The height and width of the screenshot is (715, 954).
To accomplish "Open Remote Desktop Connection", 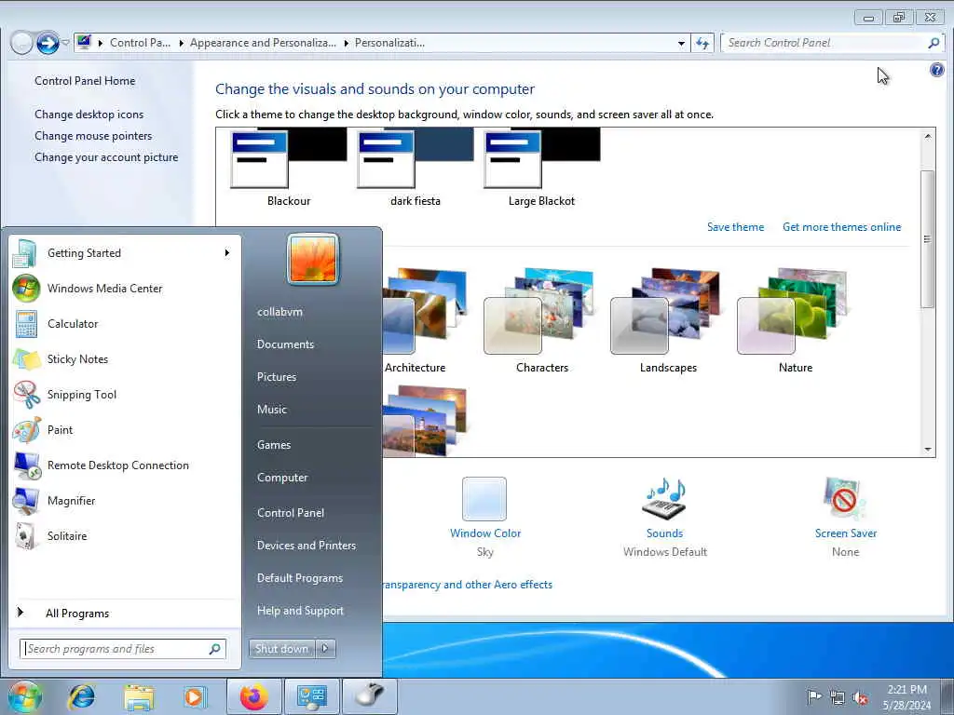I will 124,465.
